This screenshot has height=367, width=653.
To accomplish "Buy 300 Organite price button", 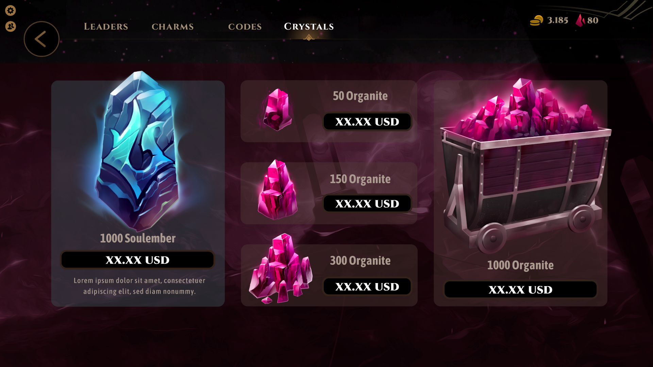I will coord(367,286).
